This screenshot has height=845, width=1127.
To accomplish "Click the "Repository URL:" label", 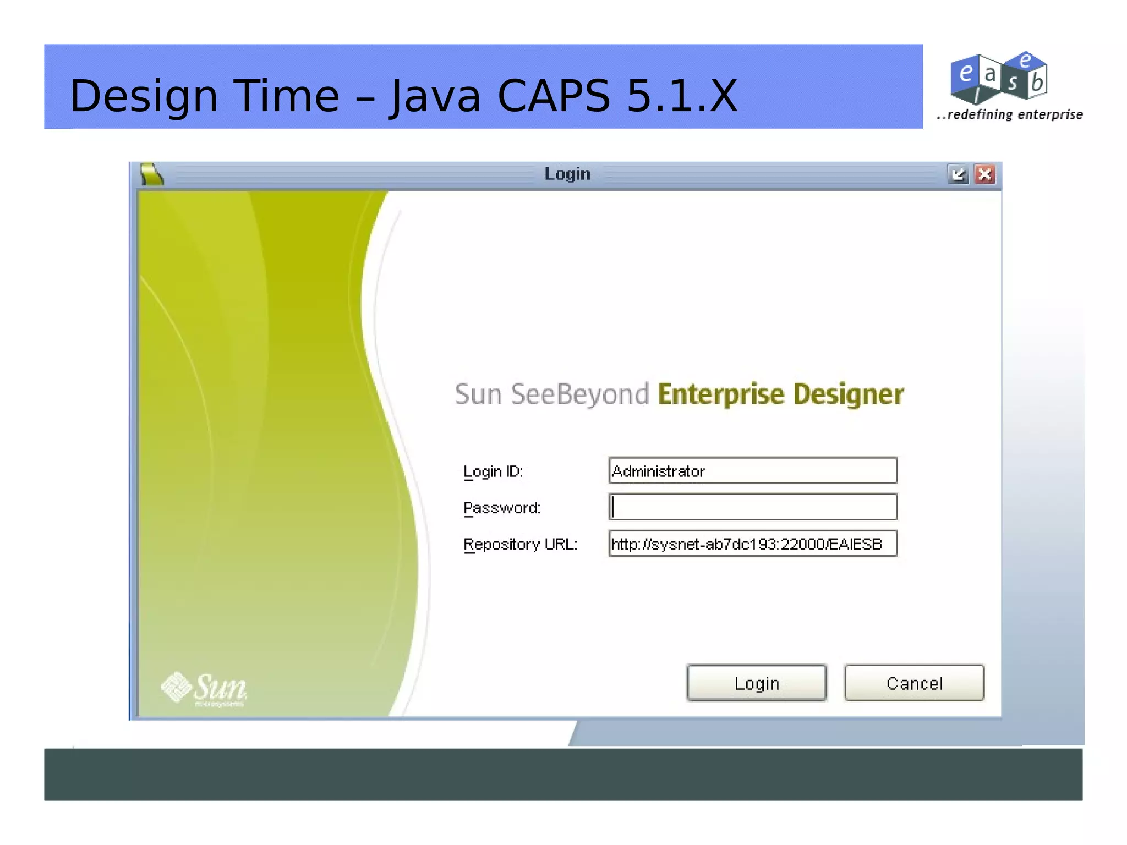I will pyautogui.click(x=520, y=544).
